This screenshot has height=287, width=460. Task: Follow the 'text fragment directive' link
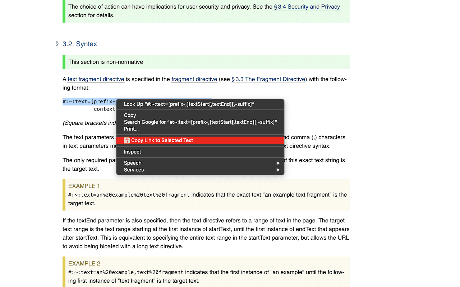(x=96, y=79)
